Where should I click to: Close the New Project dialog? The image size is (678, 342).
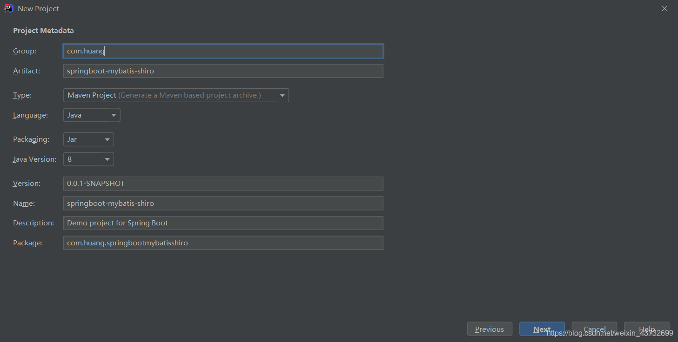tap(665, 8)
